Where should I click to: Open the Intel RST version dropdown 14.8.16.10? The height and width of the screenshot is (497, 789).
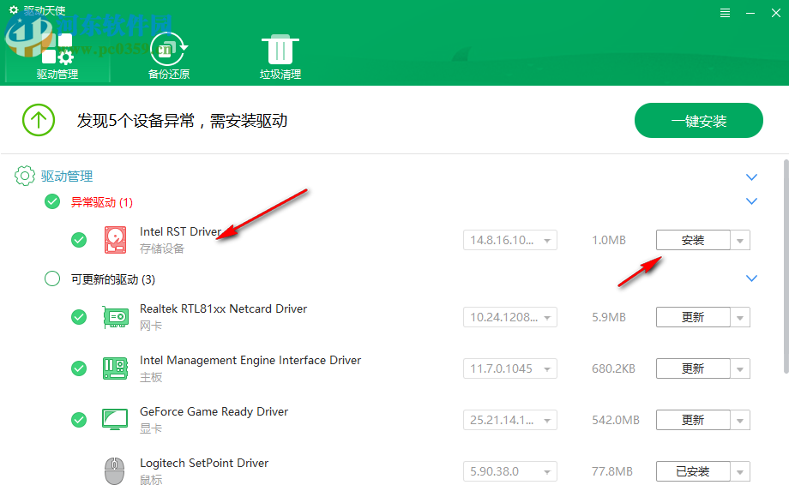coord(509,240)
